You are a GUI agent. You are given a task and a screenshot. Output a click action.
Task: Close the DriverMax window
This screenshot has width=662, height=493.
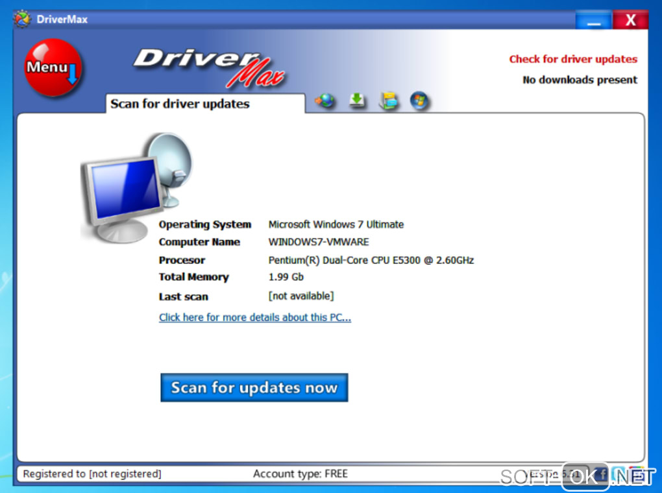point(630,20)
